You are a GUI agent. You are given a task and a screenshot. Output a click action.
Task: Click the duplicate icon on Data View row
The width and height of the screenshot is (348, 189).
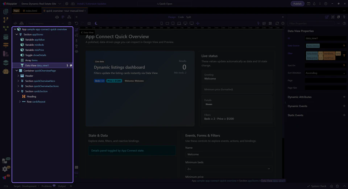tap(71, 66)
